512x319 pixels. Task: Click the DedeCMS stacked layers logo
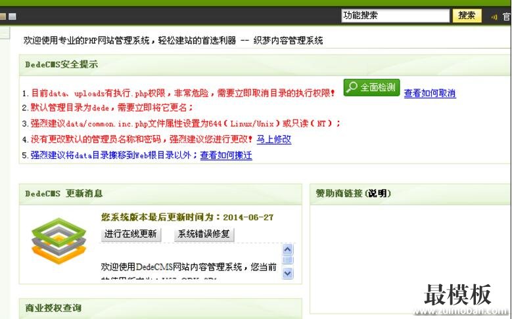(x=58, y=241)
